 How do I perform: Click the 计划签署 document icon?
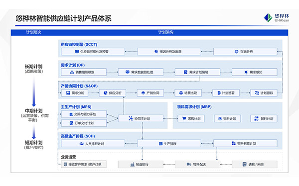click(219, 93)
